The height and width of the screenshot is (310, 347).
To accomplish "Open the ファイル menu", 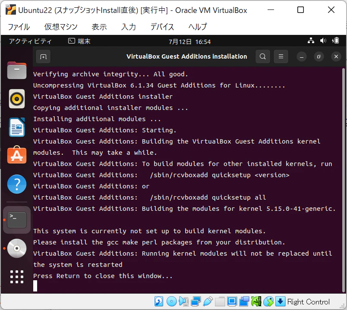I will click(x=19, y=27).
